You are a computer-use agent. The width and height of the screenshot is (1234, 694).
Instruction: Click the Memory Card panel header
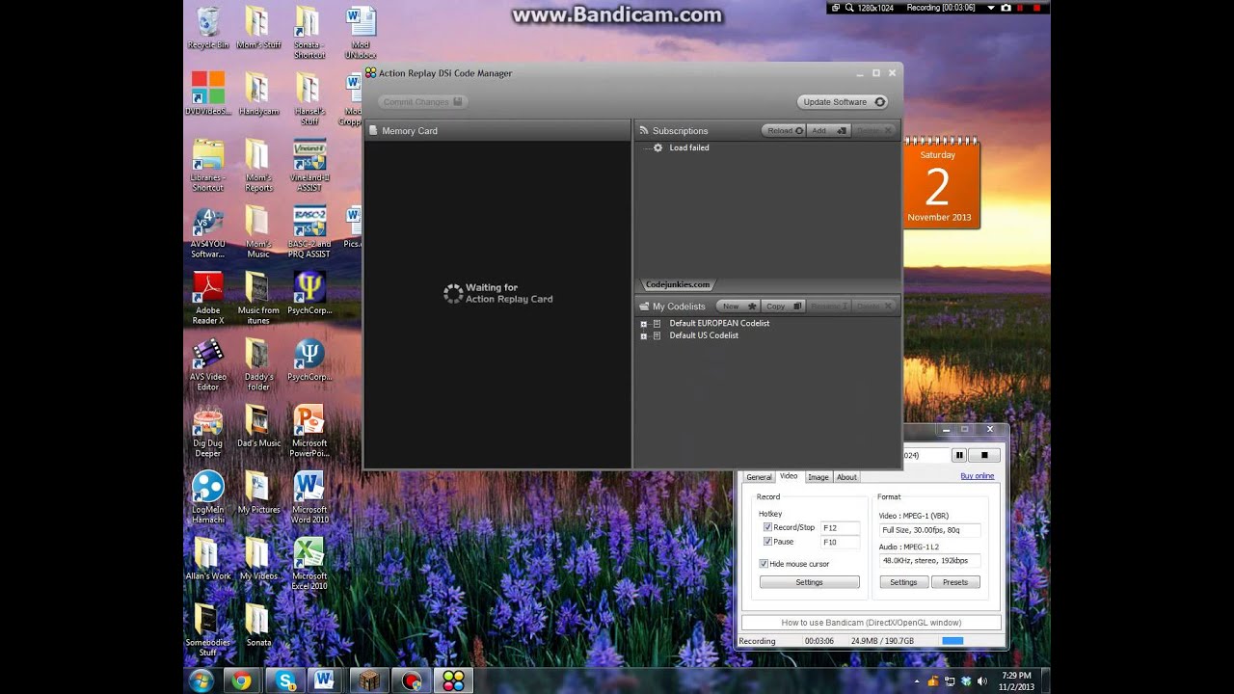tap(497, 130)
